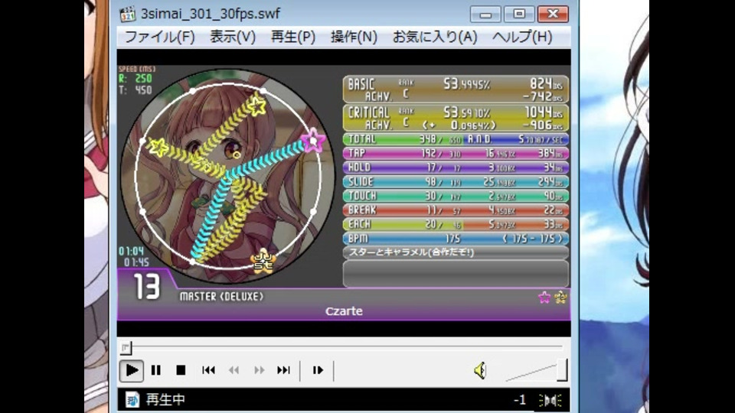Open the 表示(V) menu

click(x=233, y=37)
